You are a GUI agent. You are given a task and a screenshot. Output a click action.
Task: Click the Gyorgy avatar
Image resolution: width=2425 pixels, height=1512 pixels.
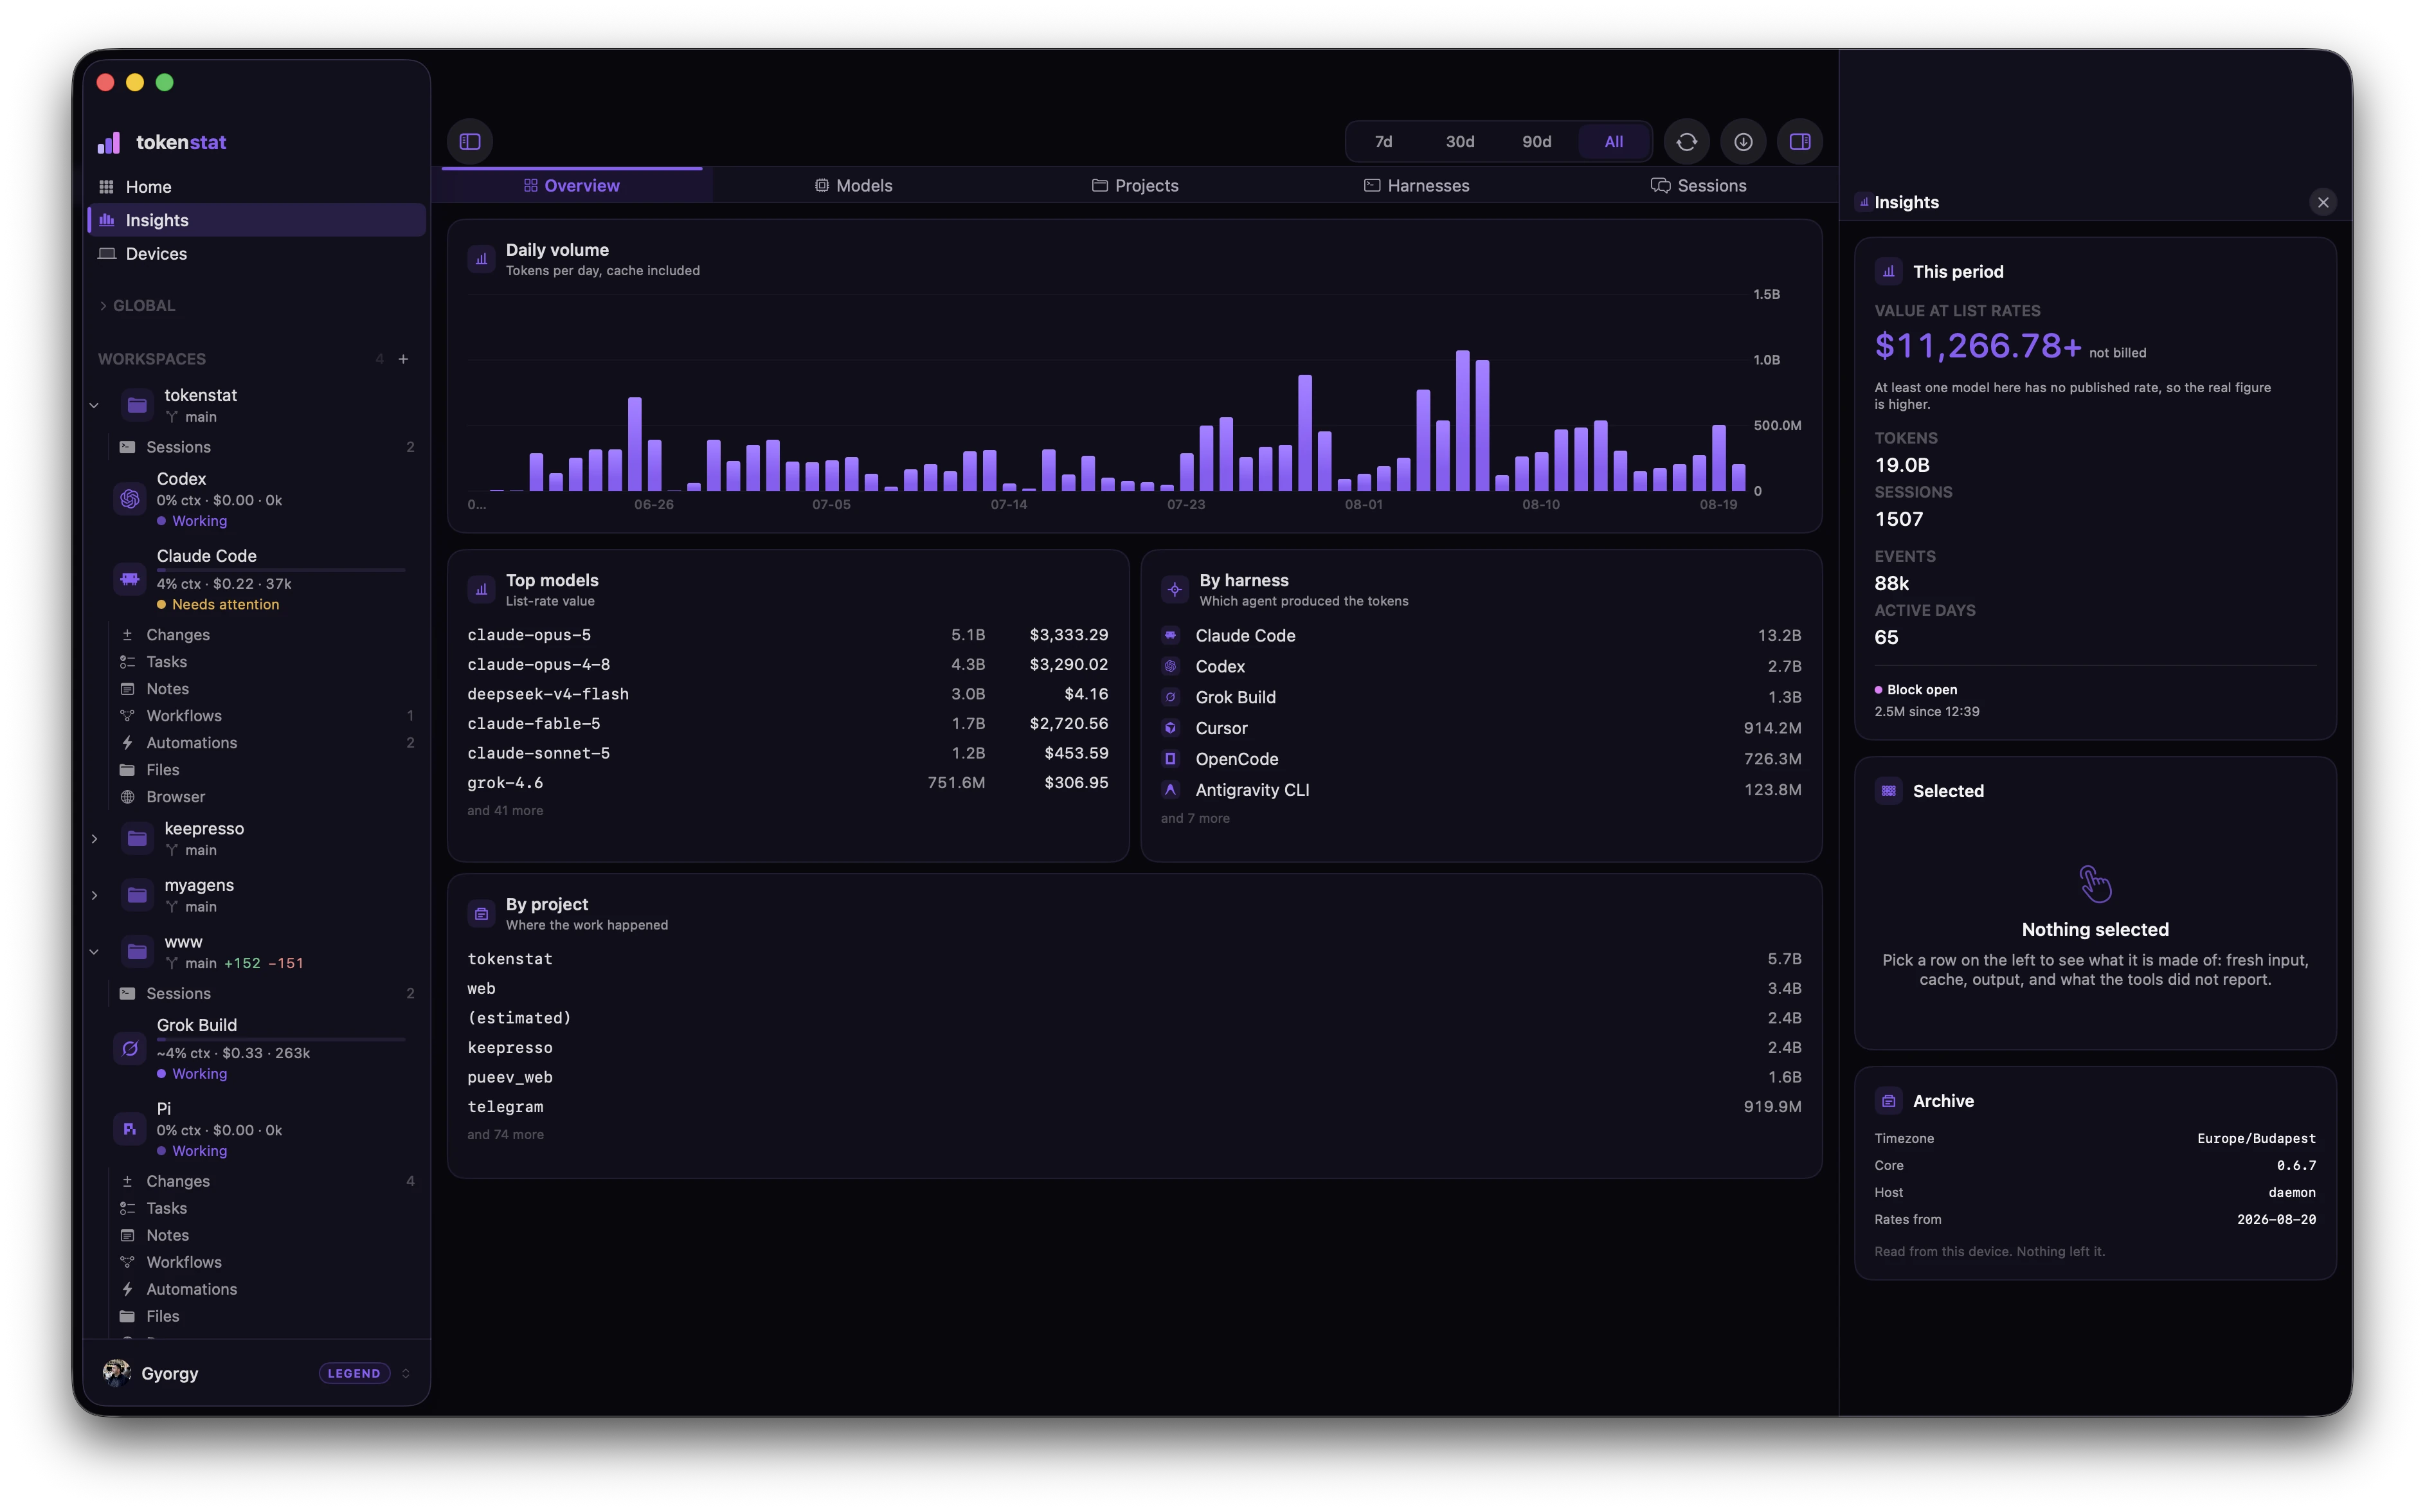(x=116, y=1373)
